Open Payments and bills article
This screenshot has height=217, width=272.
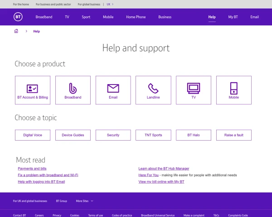point(32,169)
